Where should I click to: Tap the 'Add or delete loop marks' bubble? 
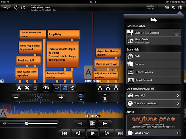coord(33,34)
